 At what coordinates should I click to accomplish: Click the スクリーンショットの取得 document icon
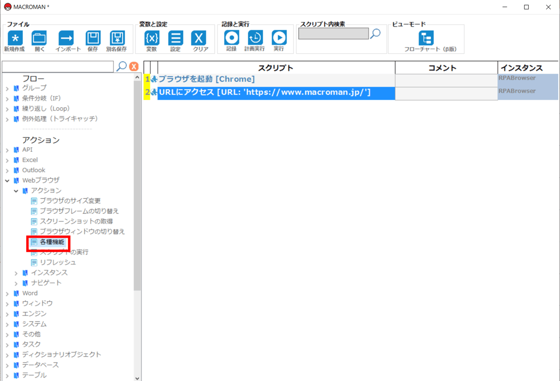point(34,221)
